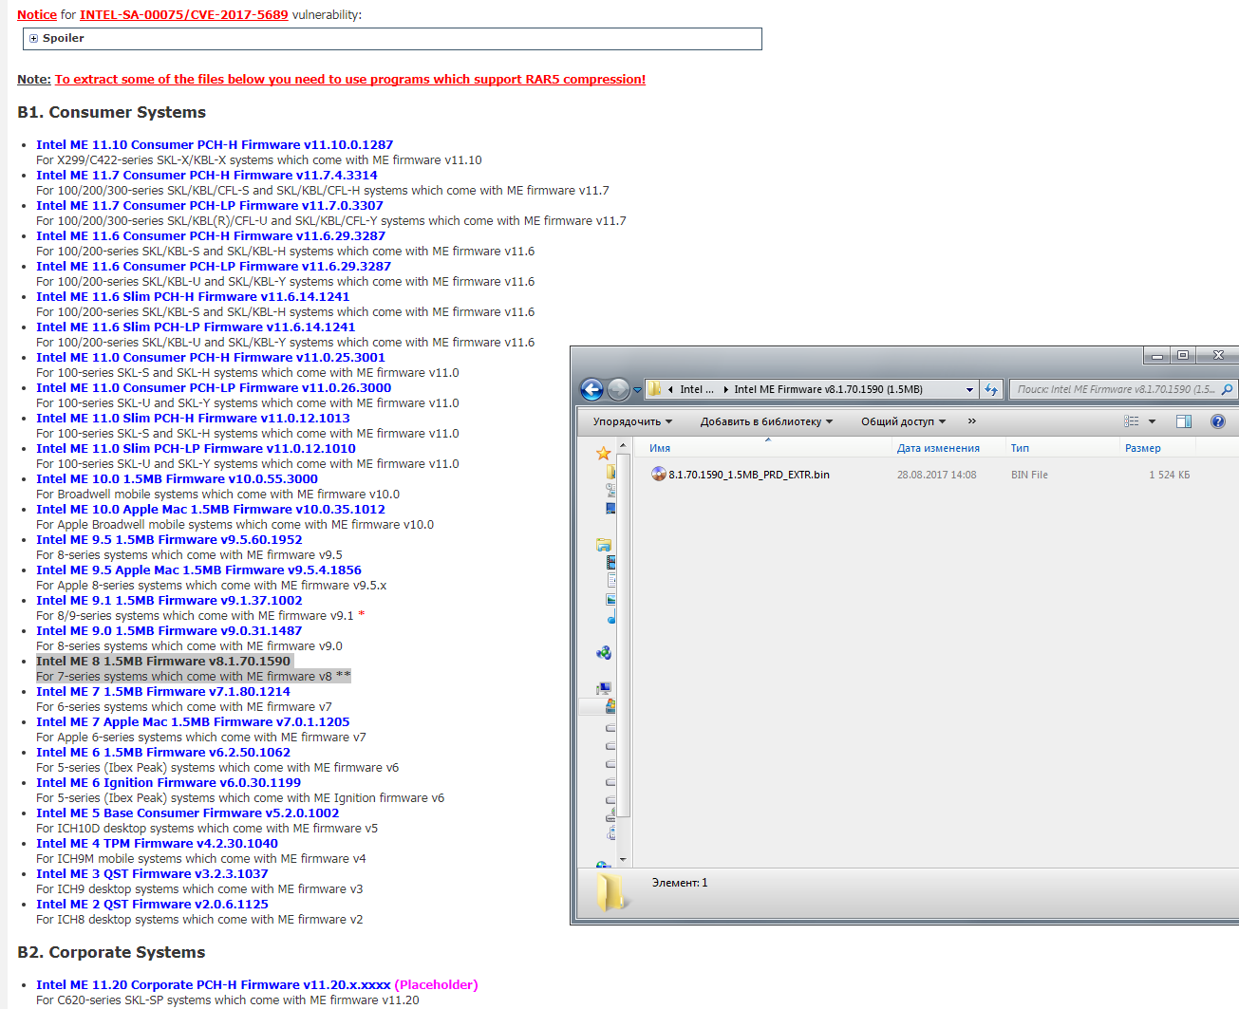This screenshot has width=1239, height=1009.
Task: Open the recent pages arrow beside forward button
Action: click(x=637, y=390)
